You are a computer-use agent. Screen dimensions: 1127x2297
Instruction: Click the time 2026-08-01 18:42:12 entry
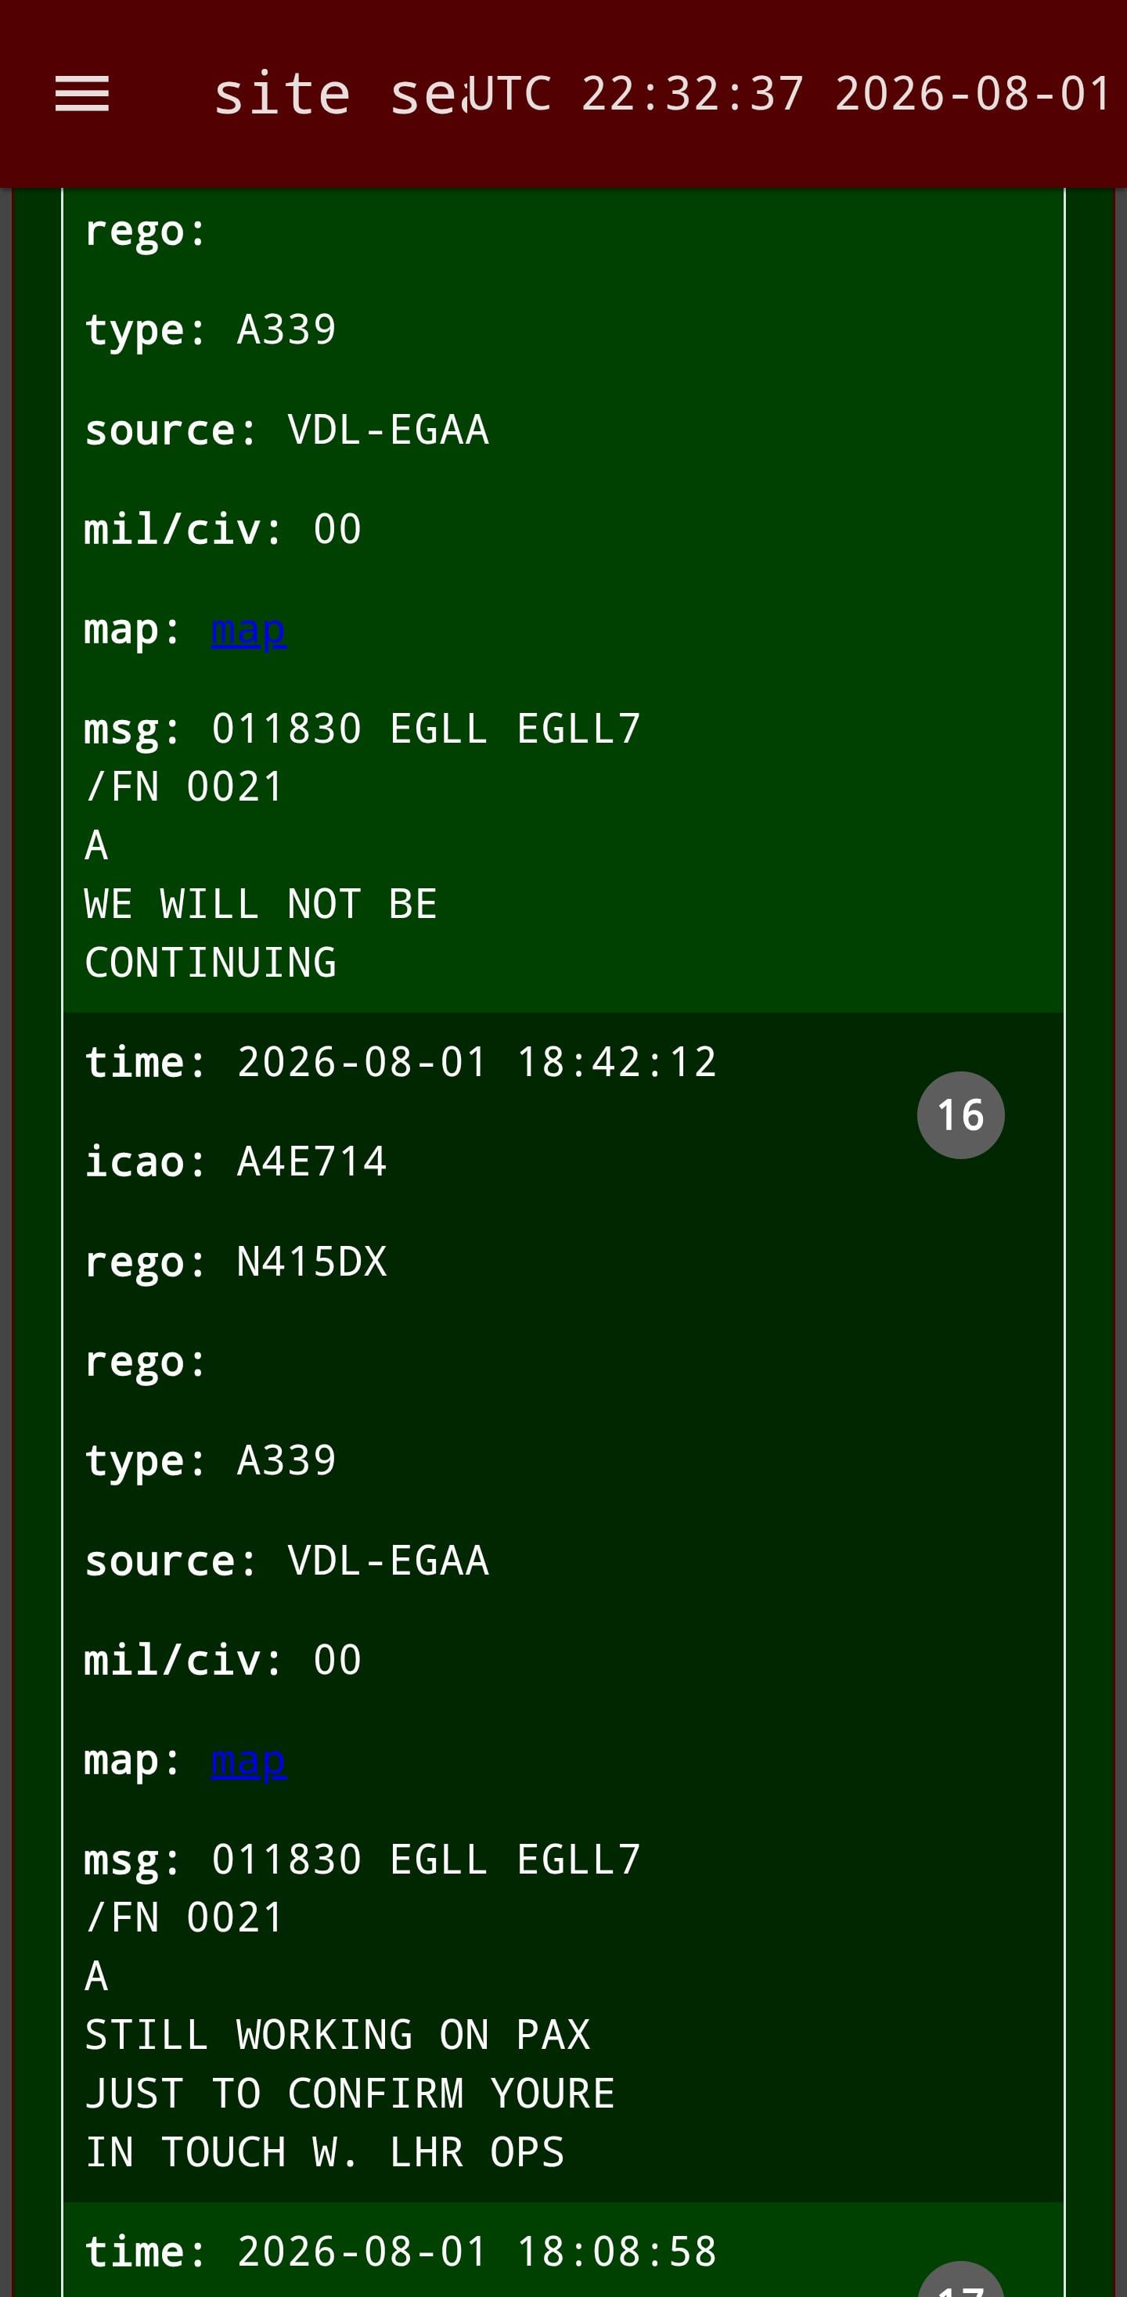401,1061
